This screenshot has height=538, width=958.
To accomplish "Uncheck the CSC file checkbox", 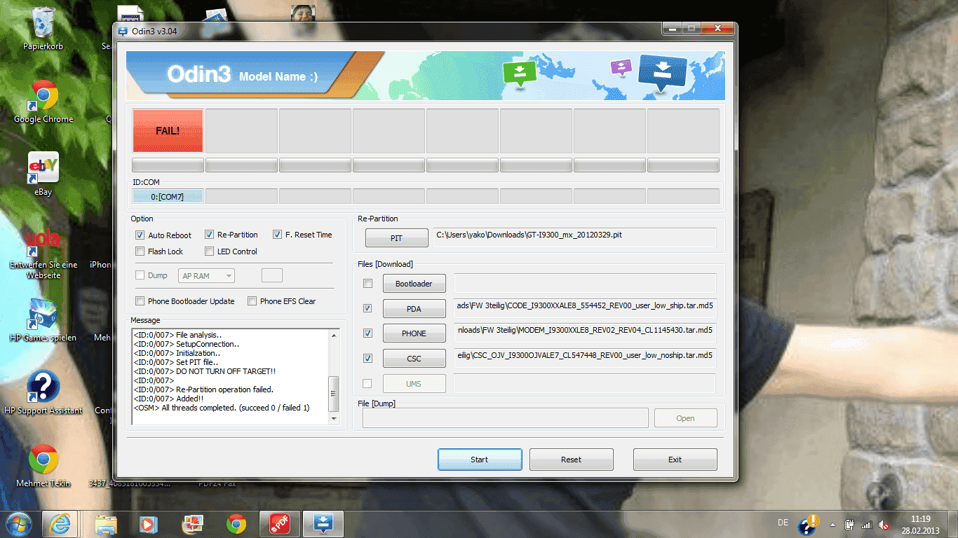I will 367,359.
